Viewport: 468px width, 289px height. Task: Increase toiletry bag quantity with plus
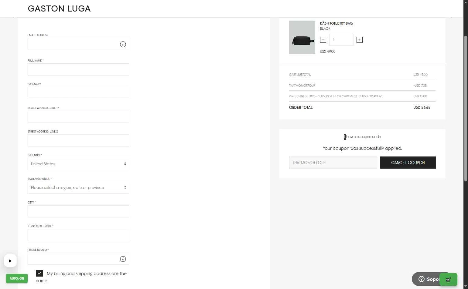(x=360, y=40)
